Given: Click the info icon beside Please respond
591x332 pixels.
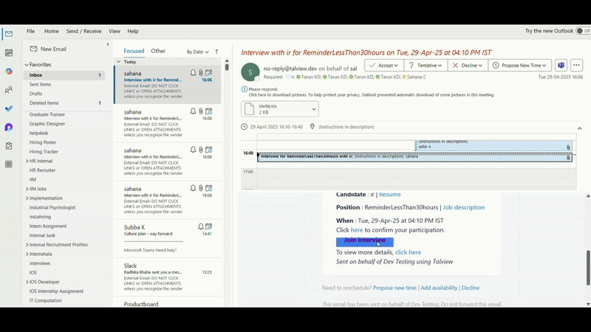Looking at the screenshot, I should (245, 89).
